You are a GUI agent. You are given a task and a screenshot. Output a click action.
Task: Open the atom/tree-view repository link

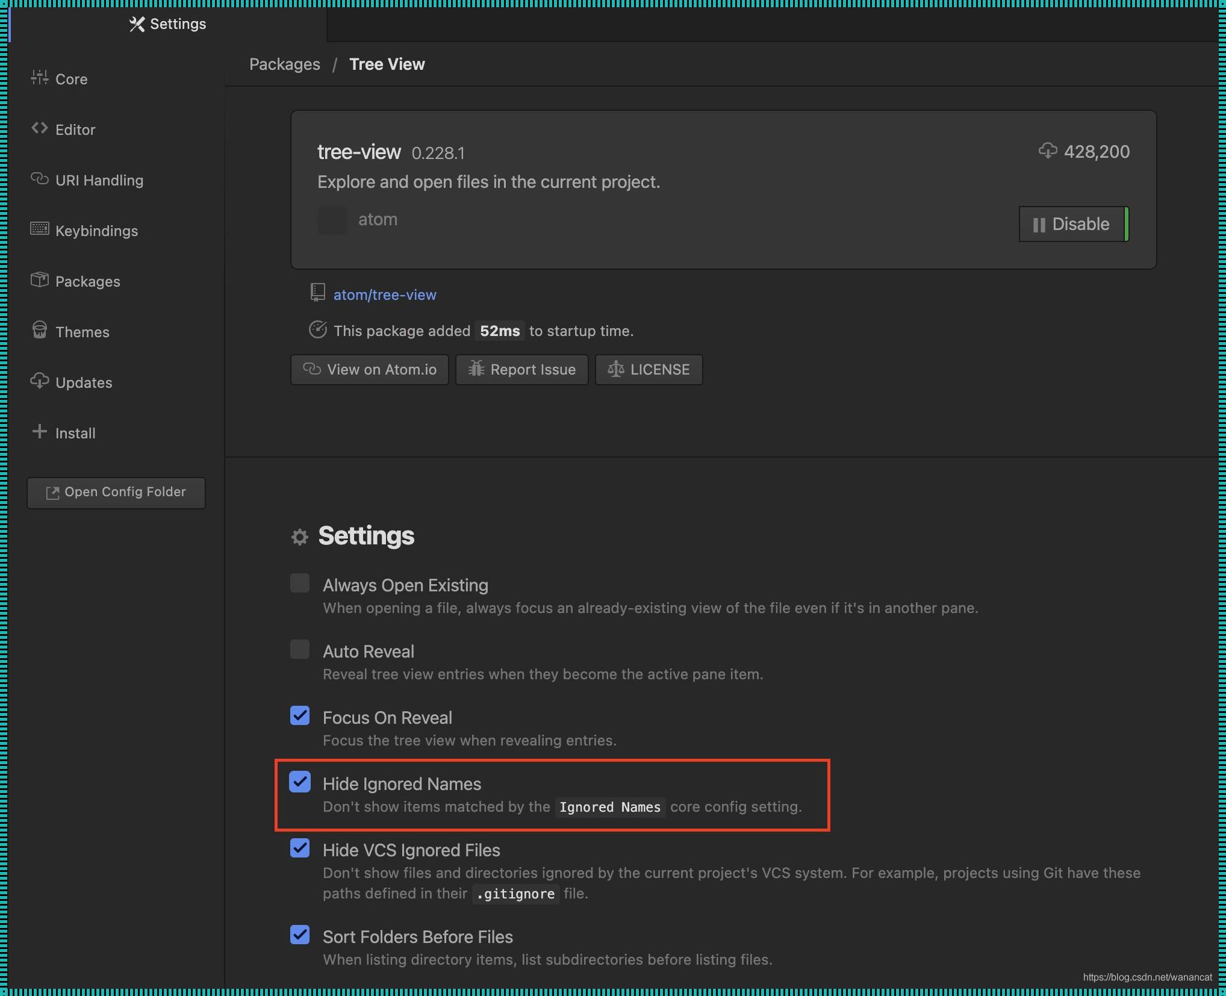tap(385, 295)
